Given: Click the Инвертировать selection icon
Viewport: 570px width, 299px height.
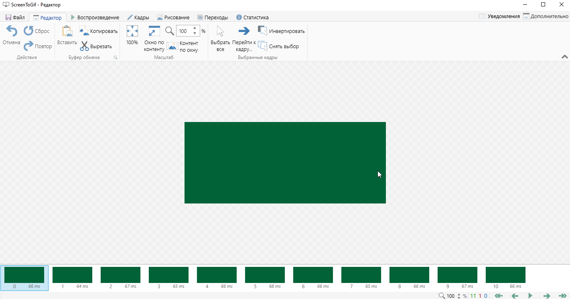Looking at the screenshot, I should click(263, 31).
